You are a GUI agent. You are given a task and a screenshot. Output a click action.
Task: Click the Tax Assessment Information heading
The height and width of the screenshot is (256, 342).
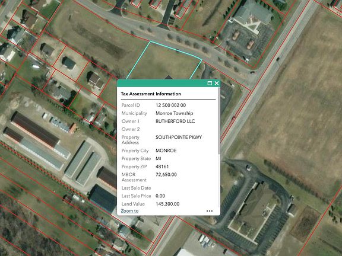pos(151,94)
